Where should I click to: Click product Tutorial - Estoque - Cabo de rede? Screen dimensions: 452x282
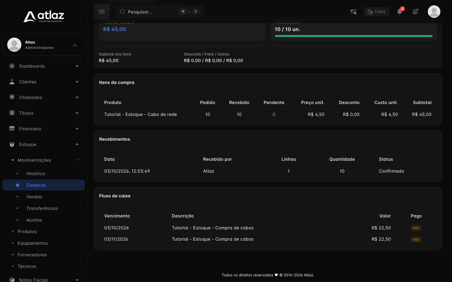click(141, 114)
